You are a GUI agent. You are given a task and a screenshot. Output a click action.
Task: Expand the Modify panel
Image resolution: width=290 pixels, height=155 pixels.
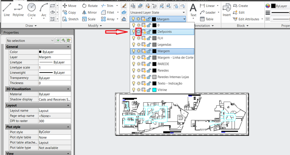[95, 26]
